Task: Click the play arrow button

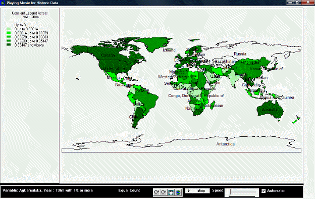Action: [188, 190]
